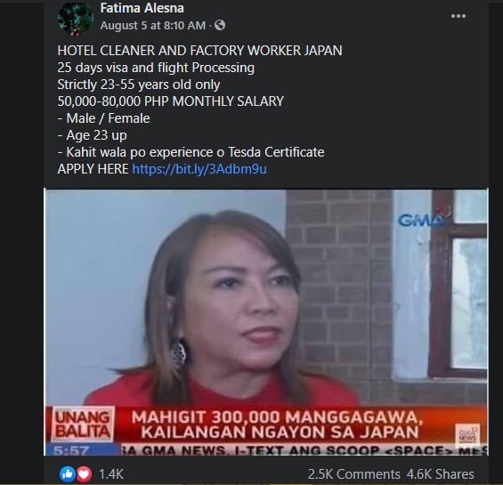Click the GMA News ticker text strip

pyautogui.click(x=304, y=450)
